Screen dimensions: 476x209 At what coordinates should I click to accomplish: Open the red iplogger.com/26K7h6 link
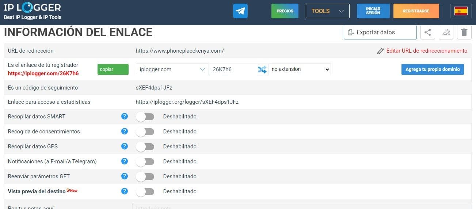coord(43,73)
